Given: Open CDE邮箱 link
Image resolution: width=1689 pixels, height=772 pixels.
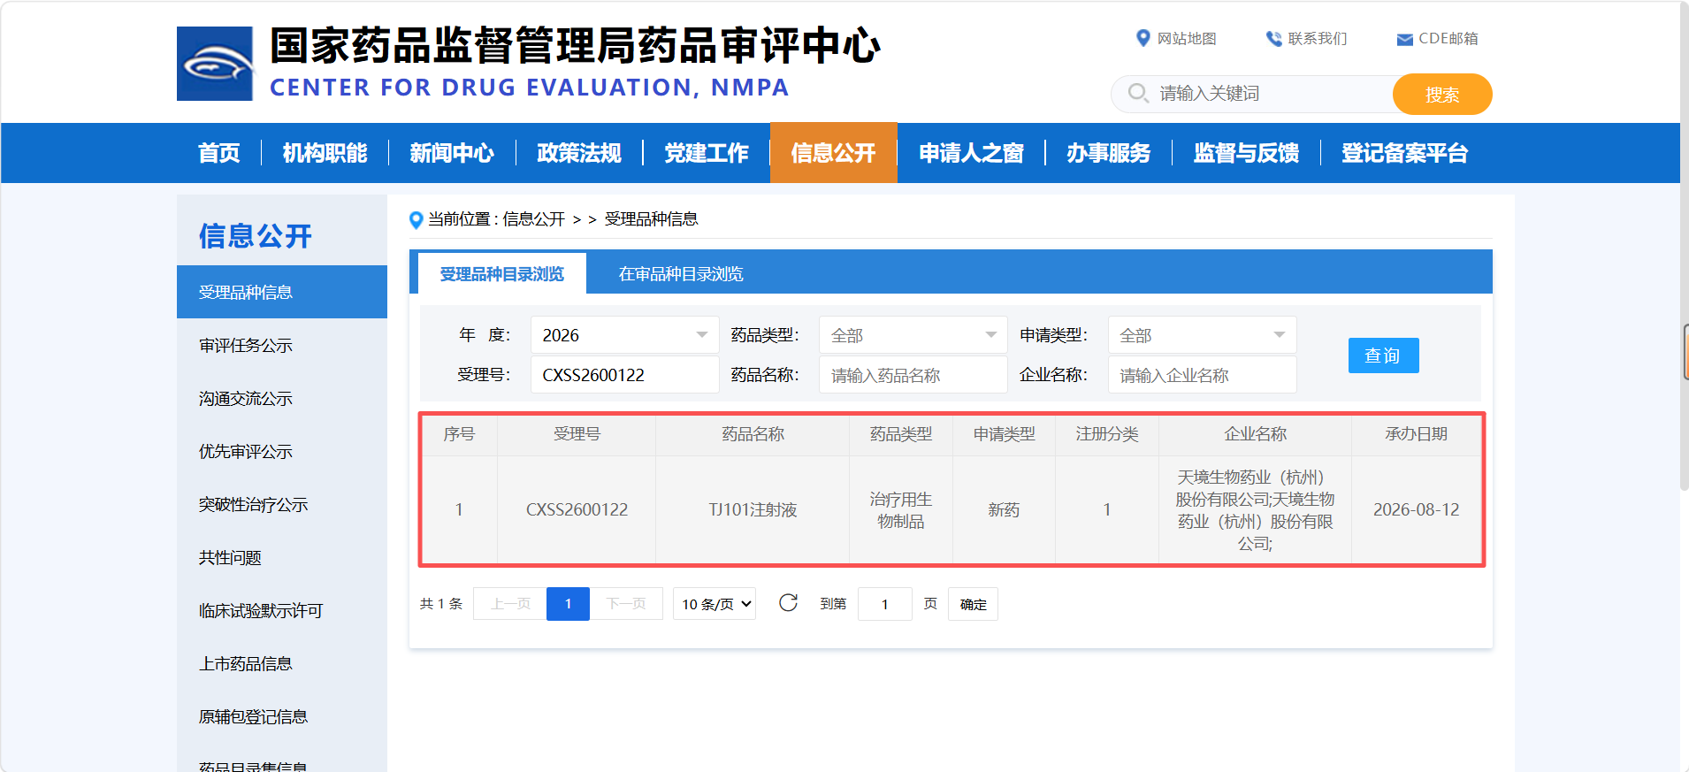Looking at the screenshot, I should click(x=1448, y=39).
